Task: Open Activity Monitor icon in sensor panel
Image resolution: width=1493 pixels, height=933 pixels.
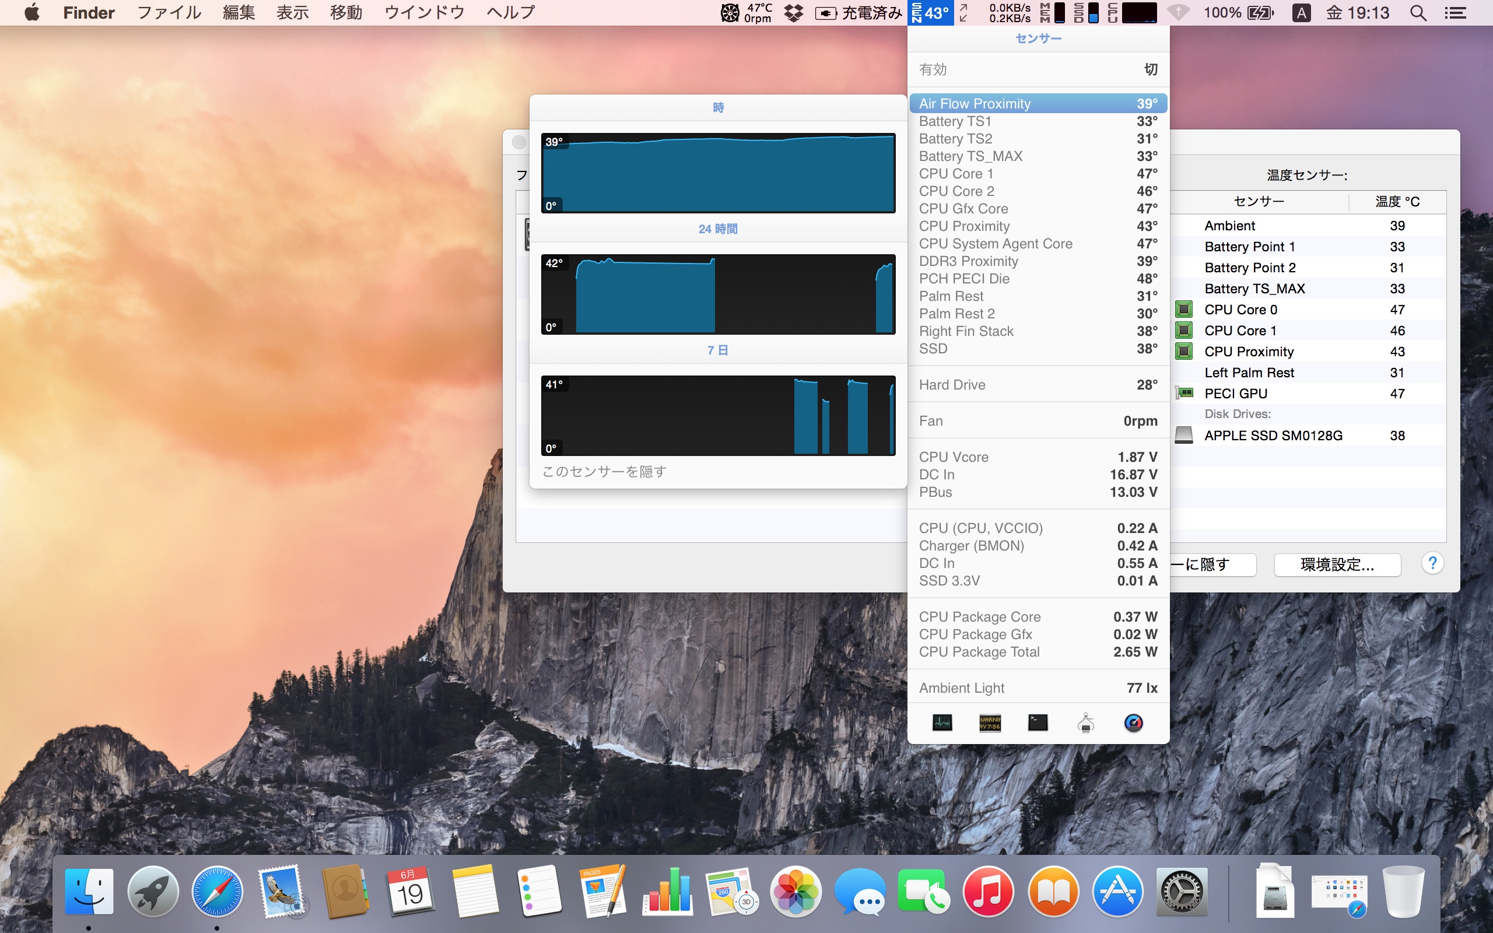Action: (x=942, y=722)
